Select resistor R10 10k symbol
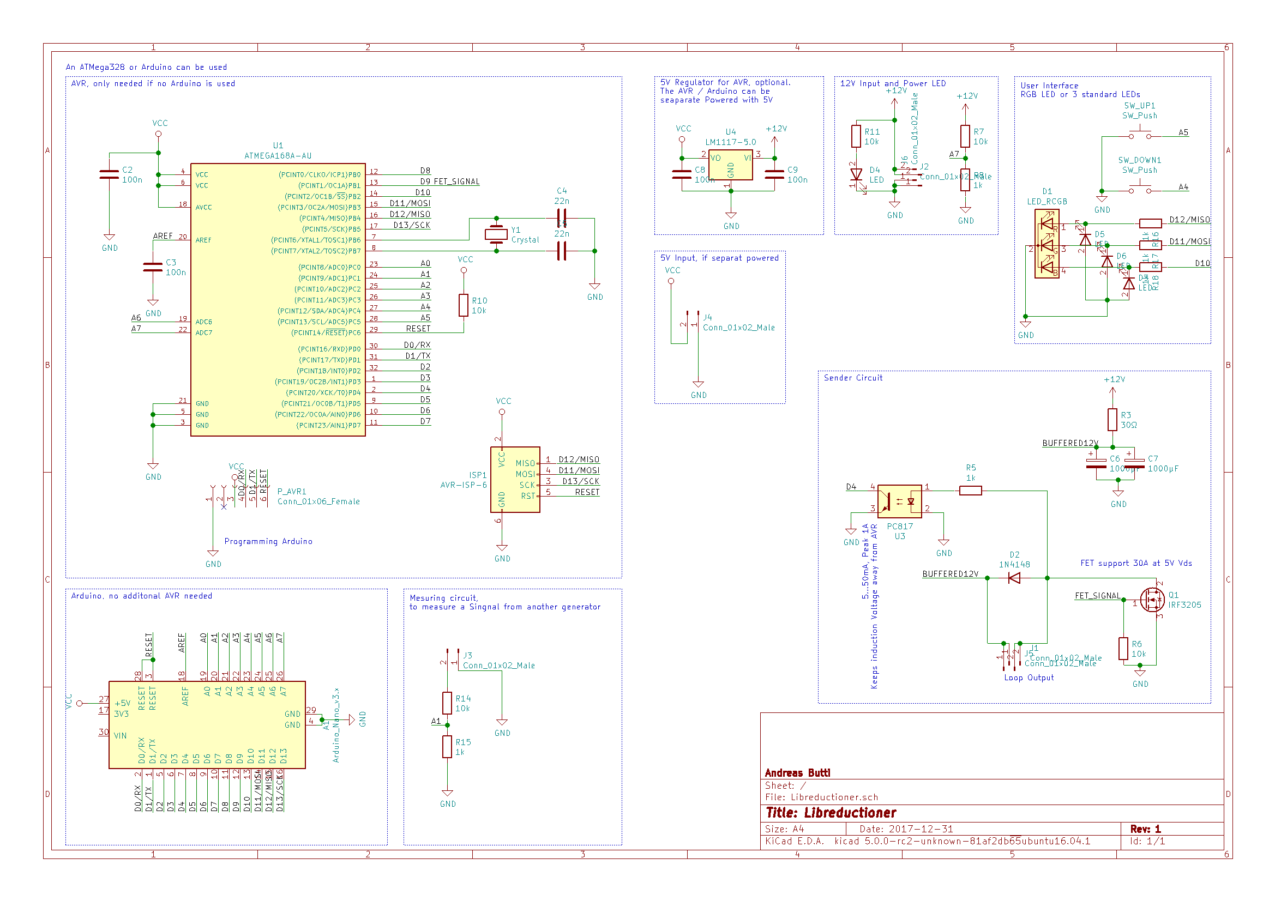The image size is (1275, 901). (464, 305)
